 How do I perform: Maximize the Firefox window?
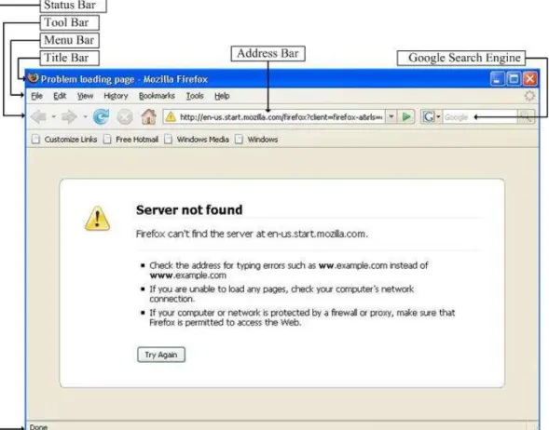click(514, 79)
